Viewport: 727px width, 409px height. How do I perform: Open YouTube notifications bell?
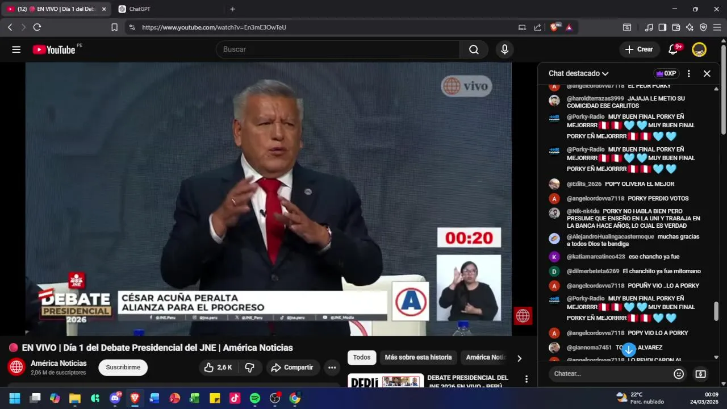pos(673,49)
